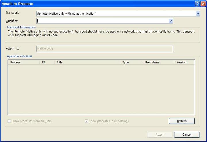Click the Help question mark icon
The height and width of the screenshot is (142, 207).
tap(197, 4)
